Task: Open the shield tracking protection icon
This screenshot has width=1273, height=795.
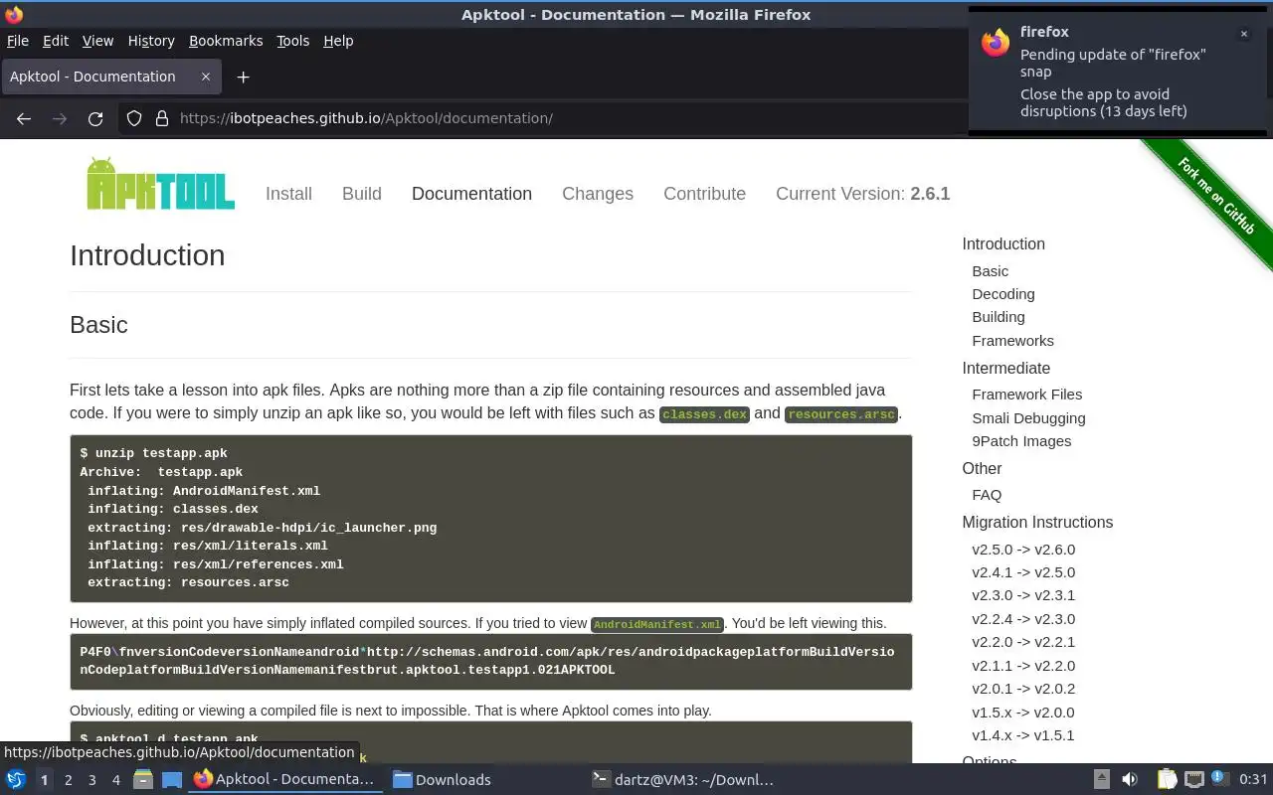Action: click(134, 118)
